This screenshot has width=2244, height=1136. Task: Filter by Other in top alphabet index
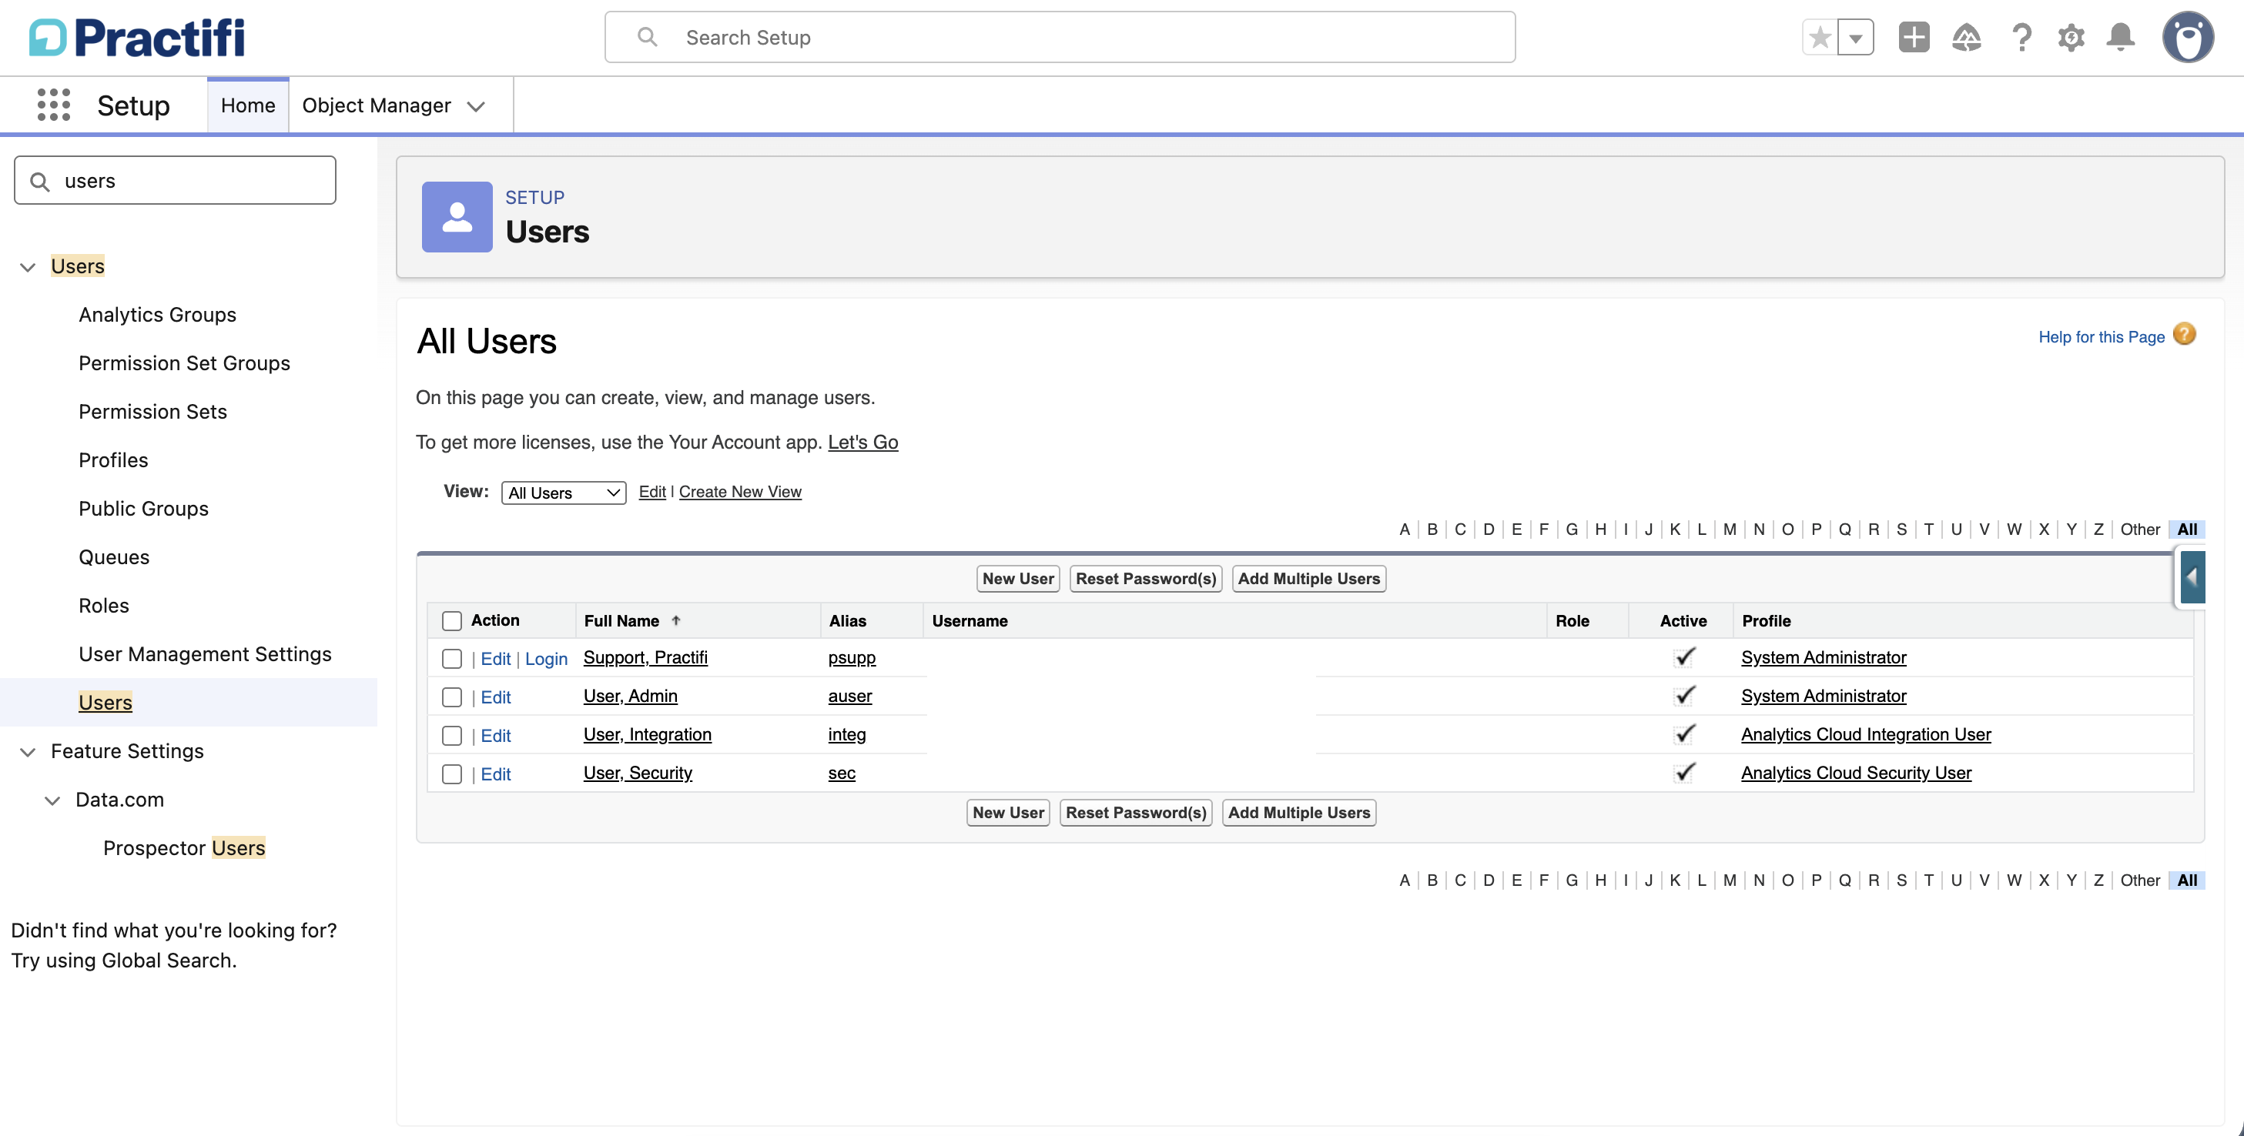click(x=2139, y=530)
